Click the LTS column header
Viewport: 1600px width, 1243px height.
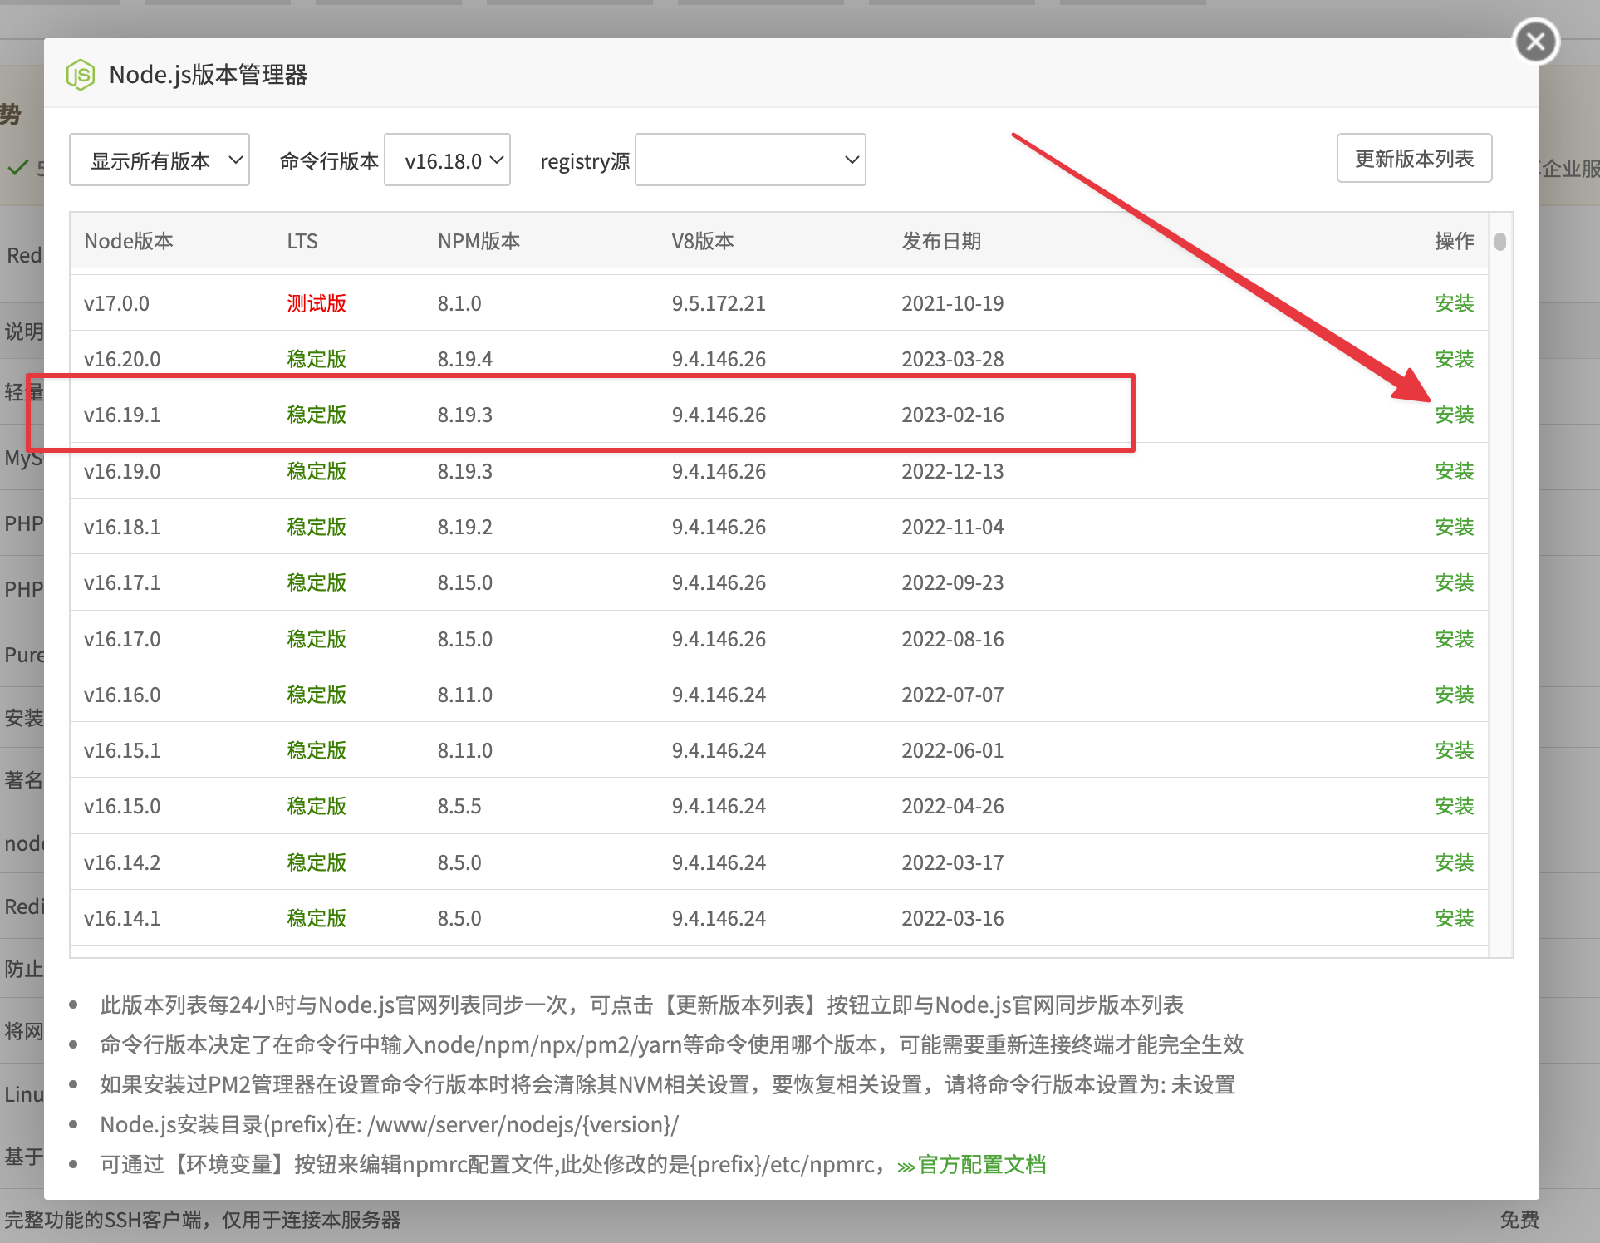tap(302, 241)
